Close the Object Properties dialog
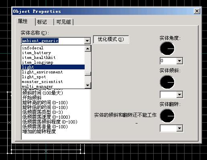Image resolution: width=207 pixels, height=160 pixels. pos(197,11)
